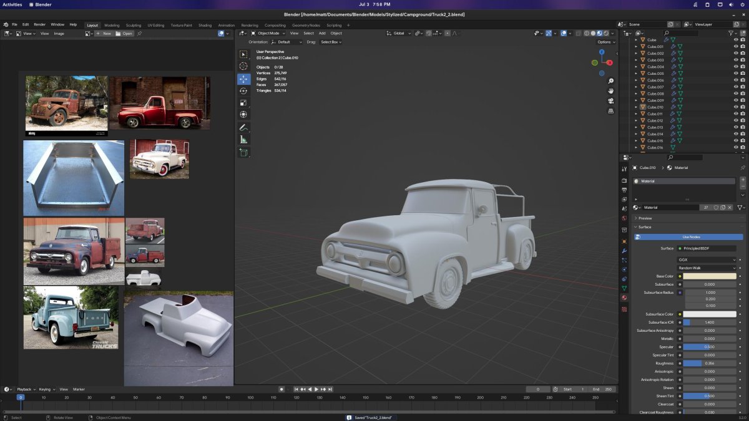
Task: Open the viewport Options dropdown
Action: [605, 42]
